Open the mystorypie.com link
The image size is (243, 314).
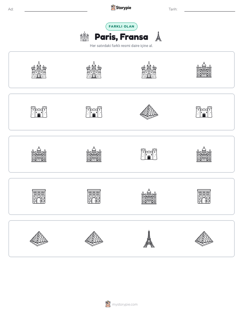[125, 304]
